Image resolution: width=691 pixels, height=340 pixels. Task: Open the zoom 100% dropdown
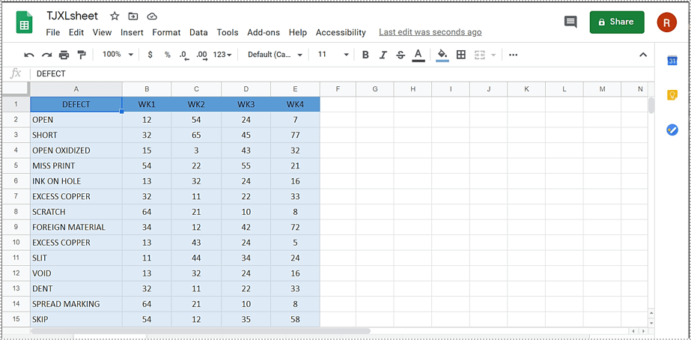118,55
